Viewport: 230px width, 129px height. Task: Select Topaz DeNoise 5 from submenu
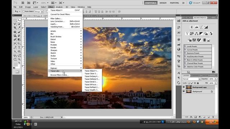click(92, 79)
